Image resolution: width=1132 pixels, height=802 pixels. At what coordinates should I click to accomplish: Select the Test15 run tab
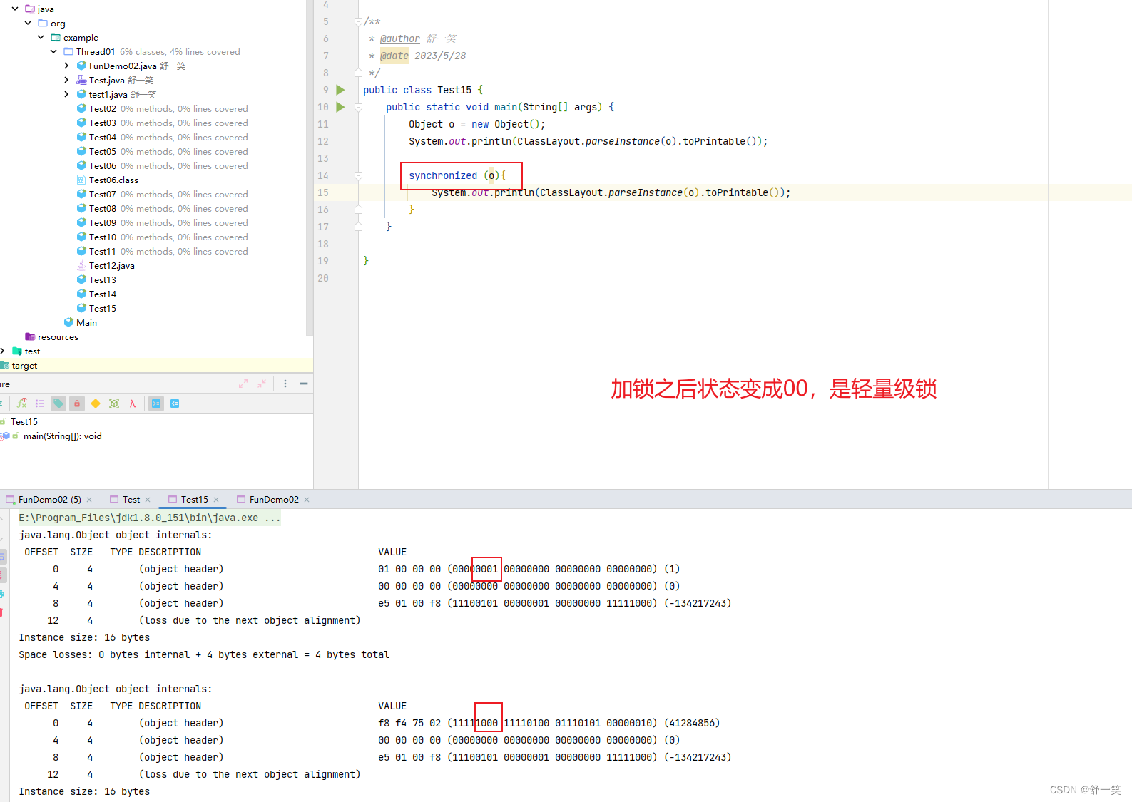(194, 499)
